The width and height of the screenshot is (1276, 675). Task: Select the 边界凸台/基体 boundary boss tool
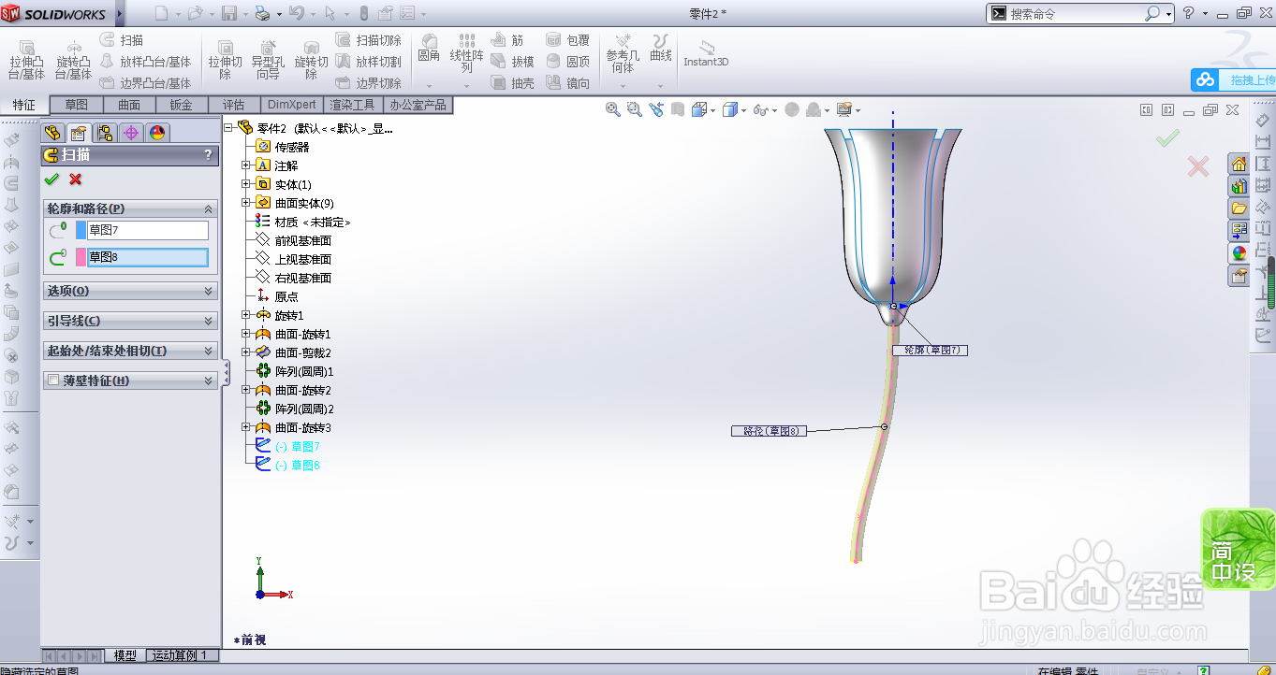coord(145,83)
